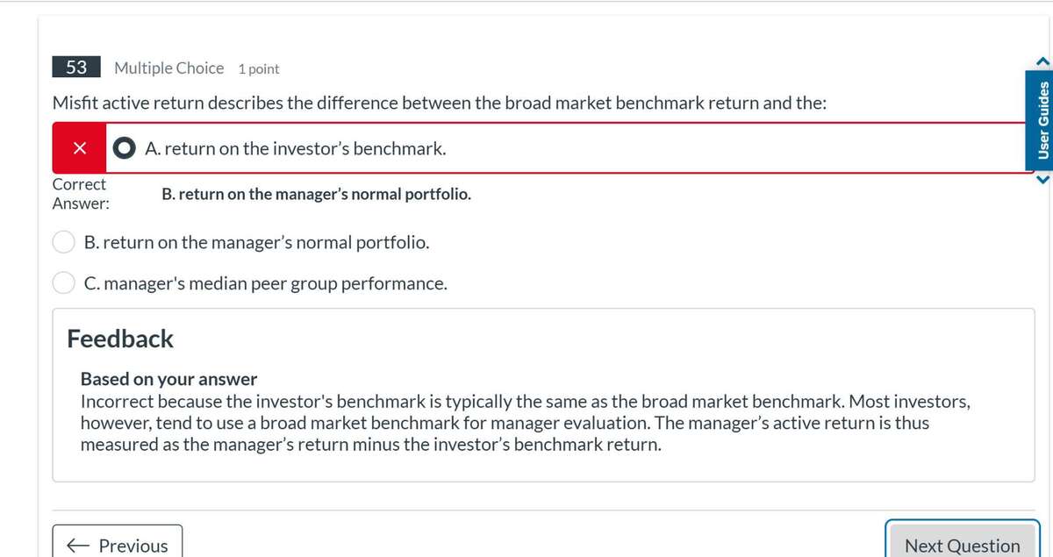Click the Feedback heading

120,339
